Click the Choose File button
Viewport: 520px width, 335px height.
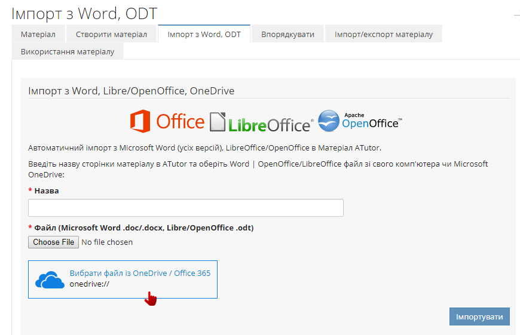53,242
